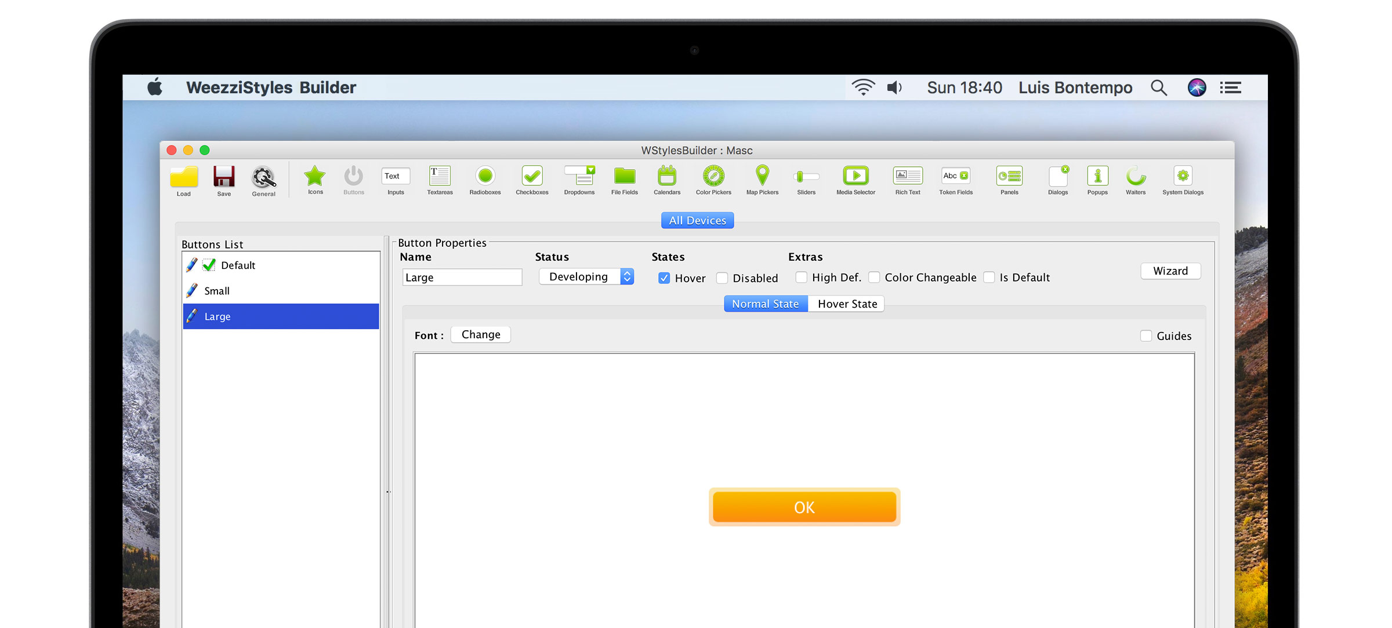Toggle the Color Changeable checkbox
This screenshot has width=1392, height=628.
pyautogui.click(x=874, y=278)
